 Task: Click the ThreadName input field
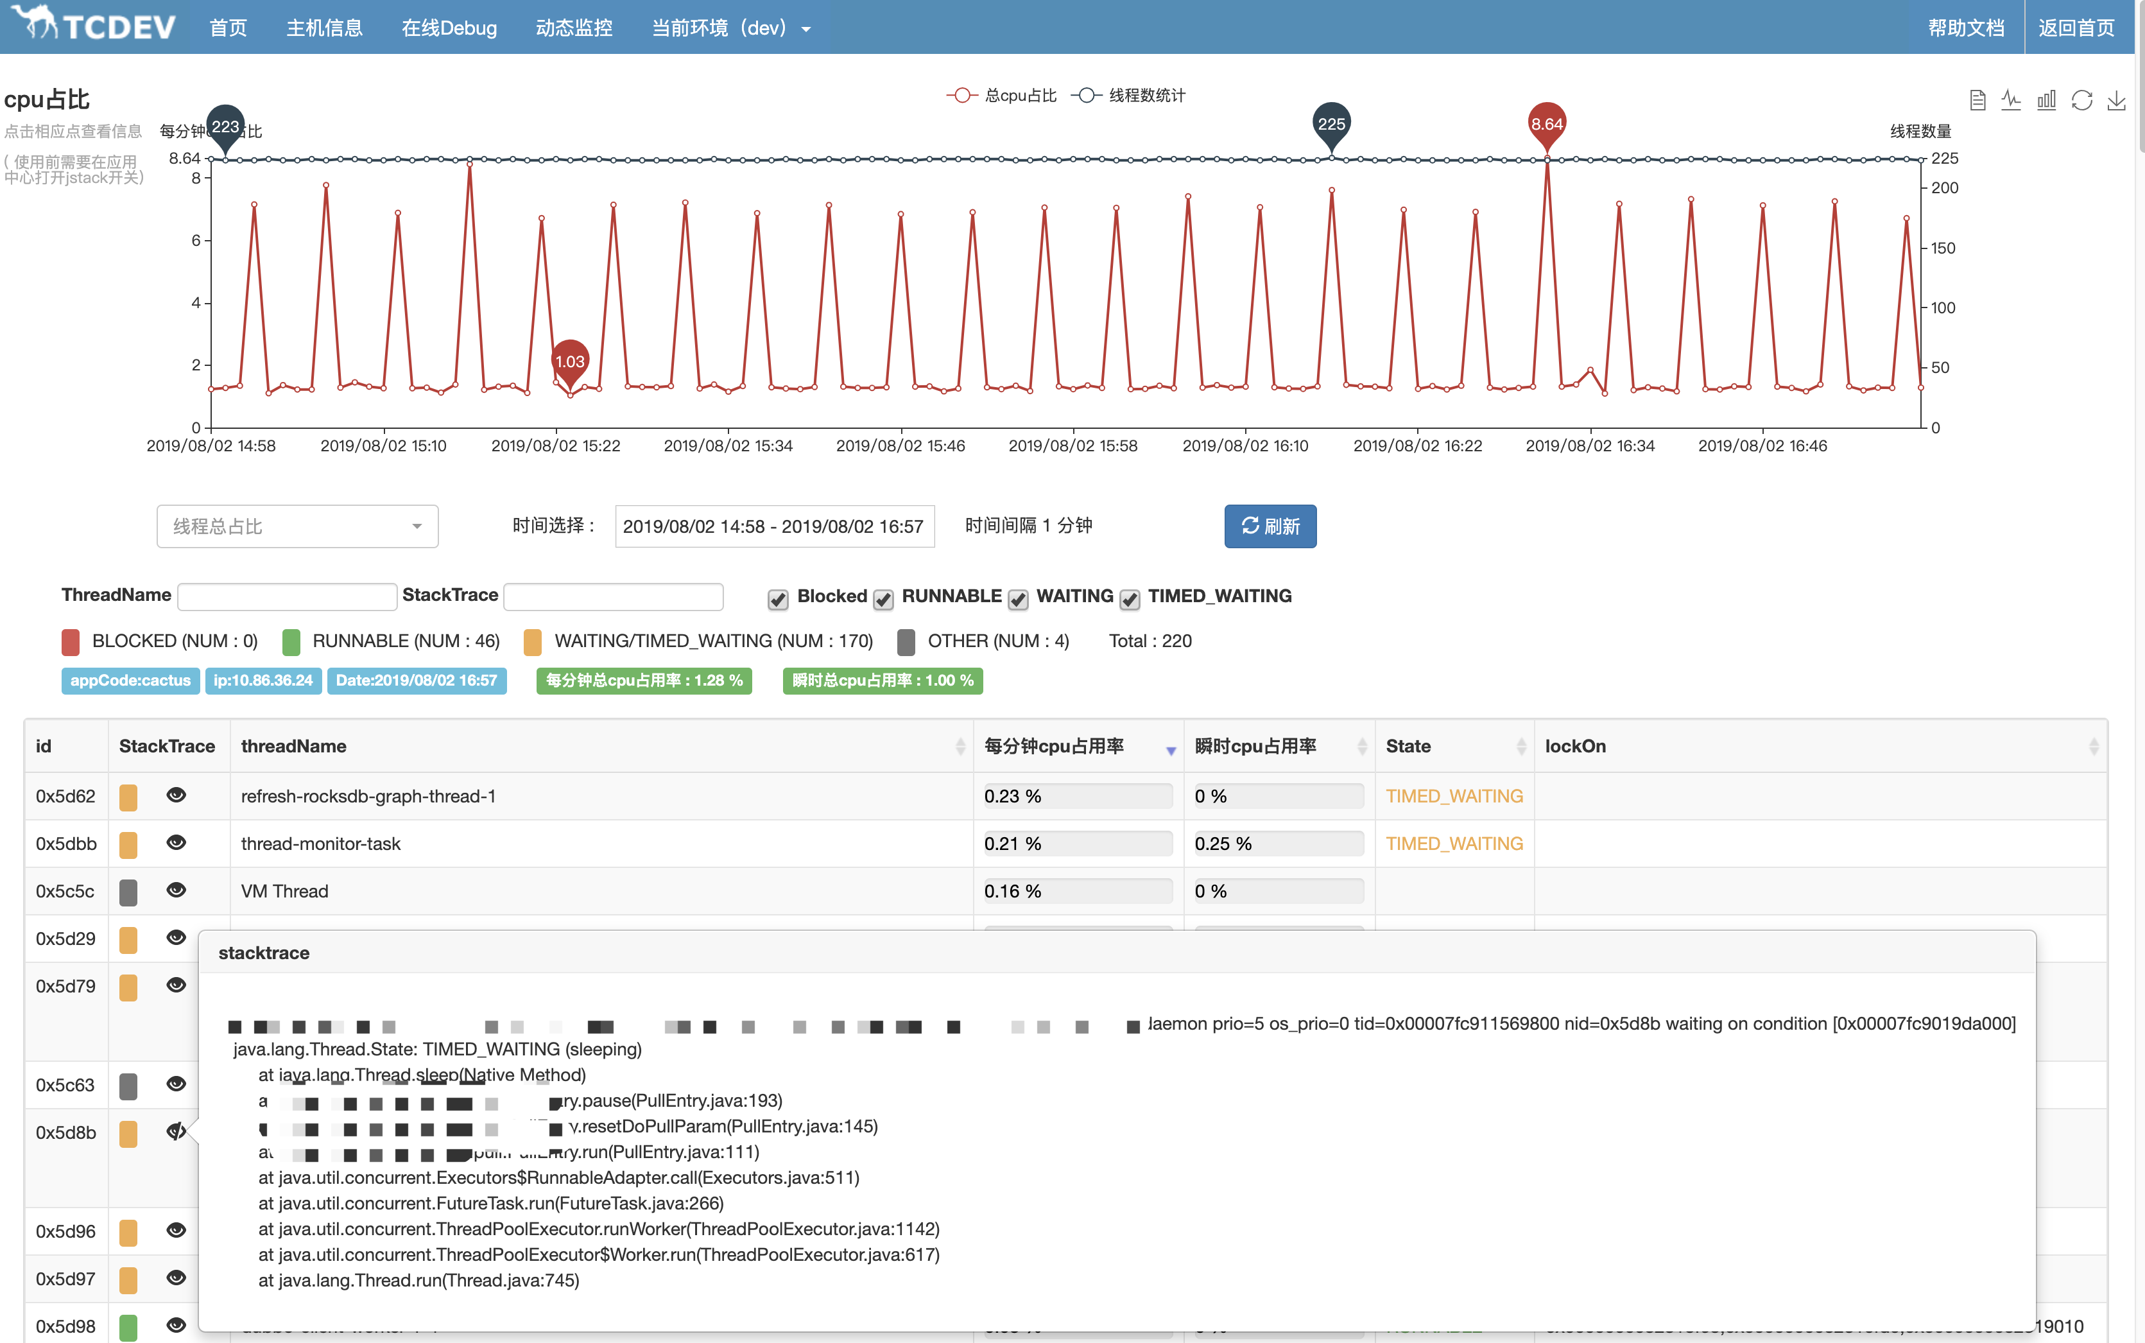tap(286, 596)
